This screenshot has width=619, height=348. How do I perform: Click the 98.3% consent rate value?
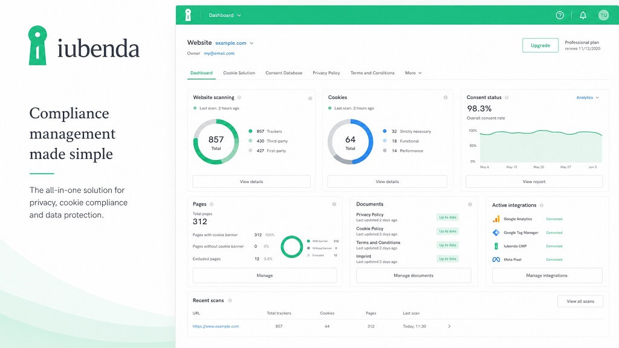coord(479,109)
